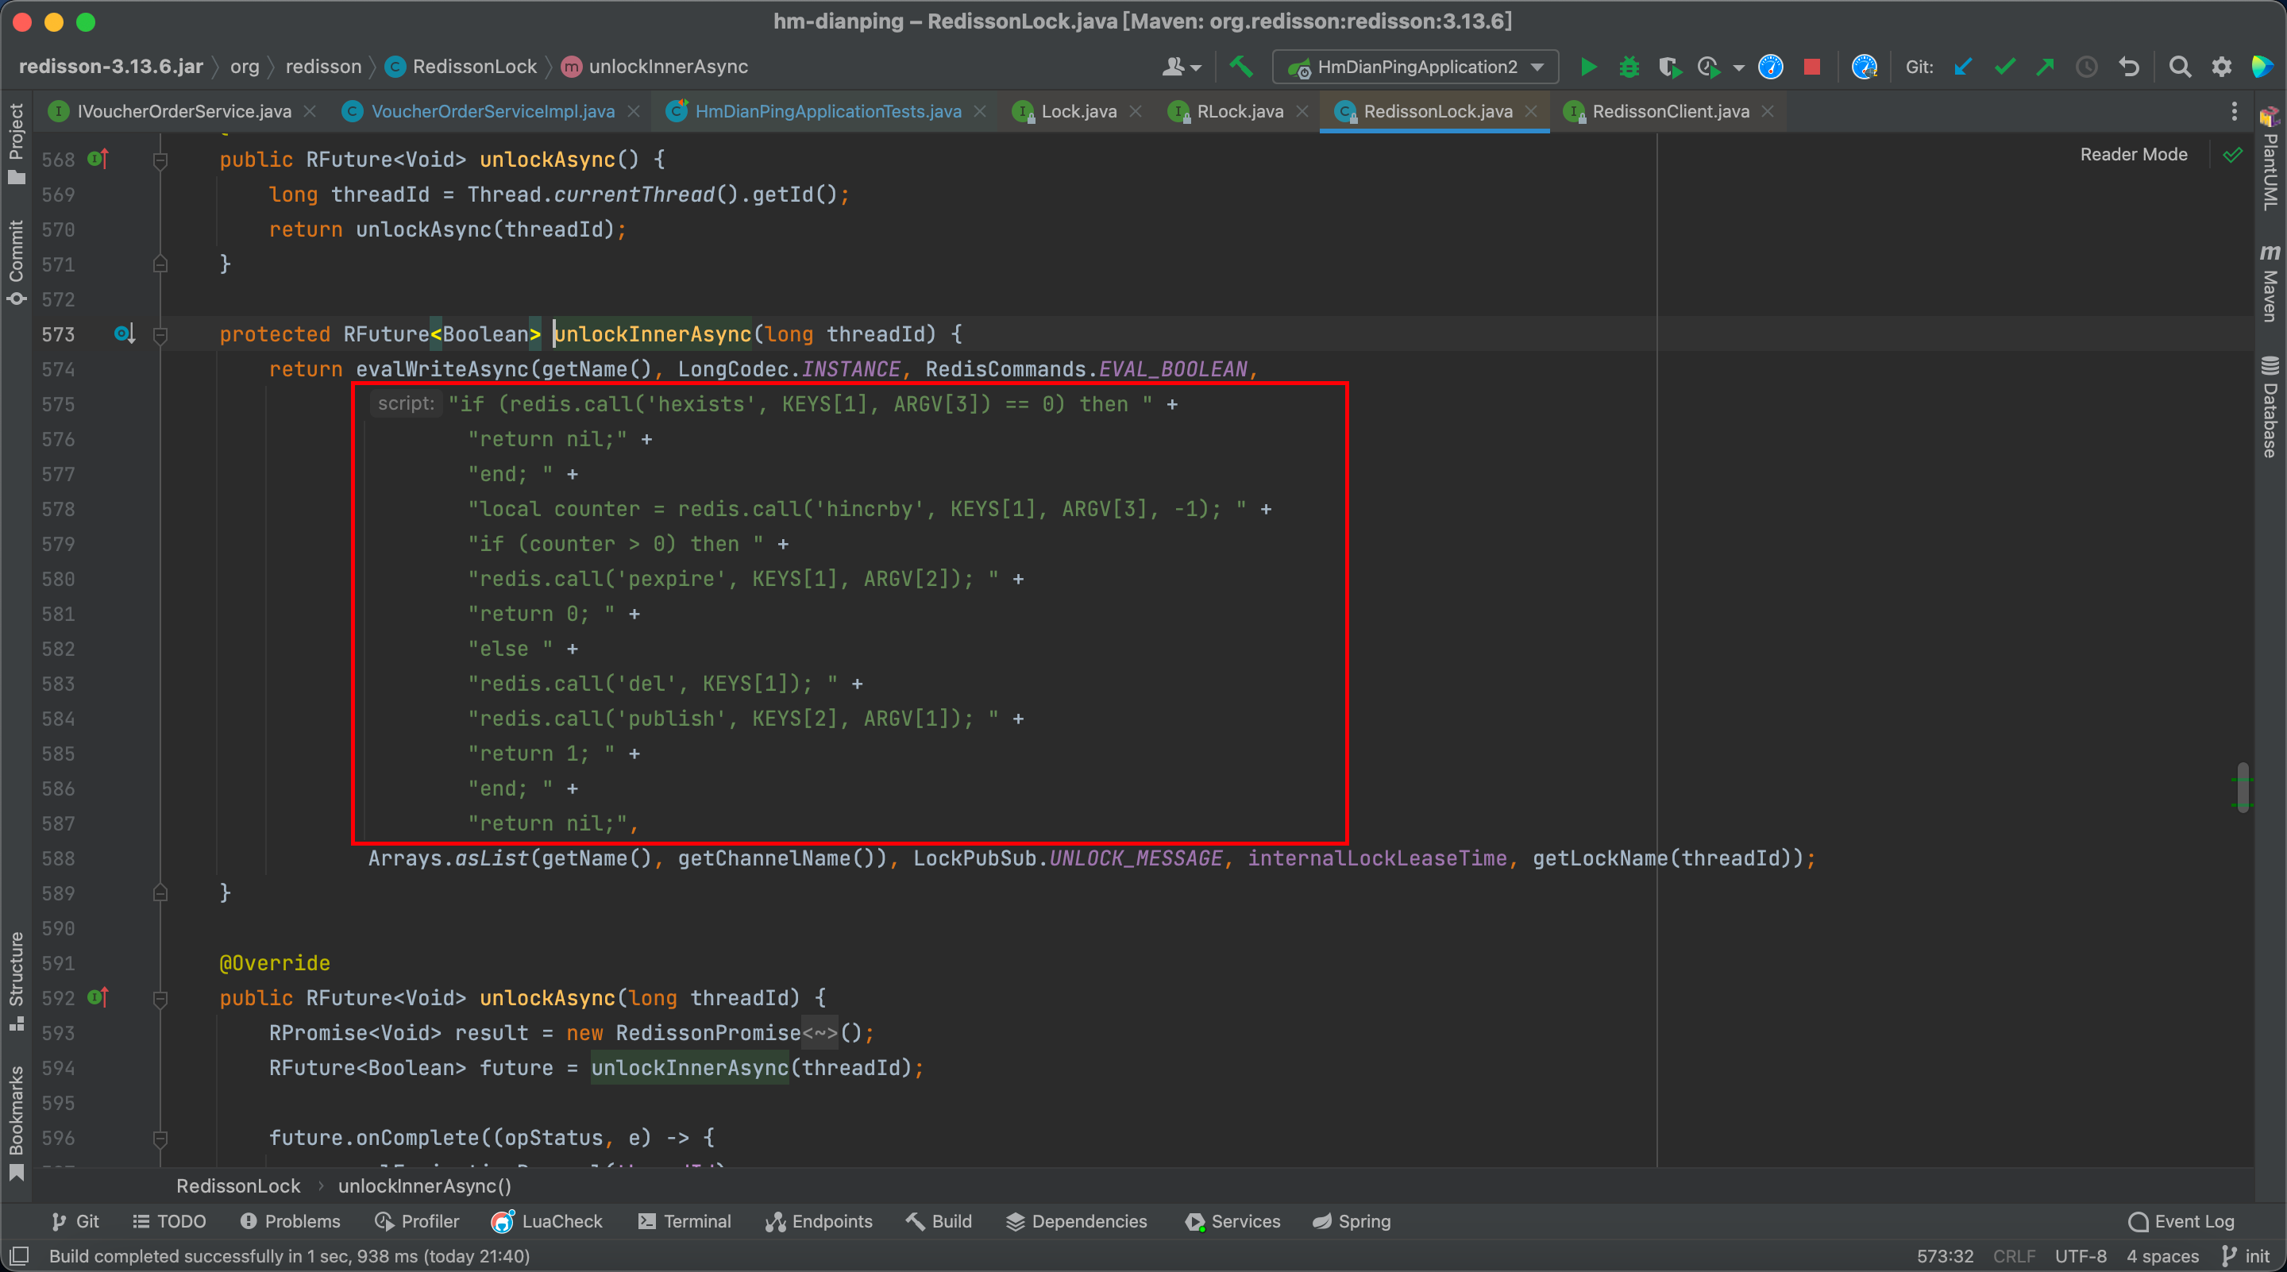Viewport: 2287px width, 1272px height.
Task: Open the LuaCheck tool window
Action: [547, 1220]
